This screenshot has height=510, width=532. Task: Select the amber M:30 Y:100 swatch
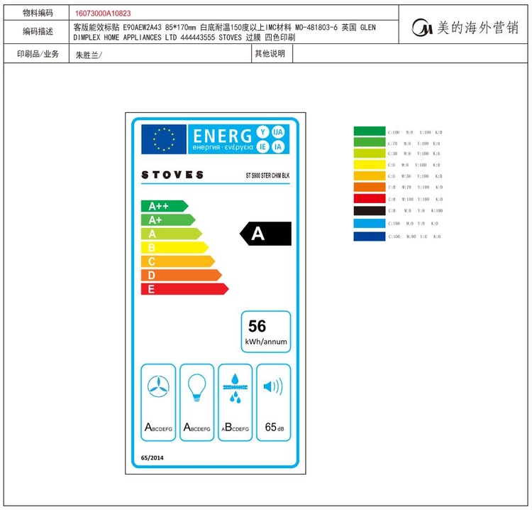click(x=370, y=176)
